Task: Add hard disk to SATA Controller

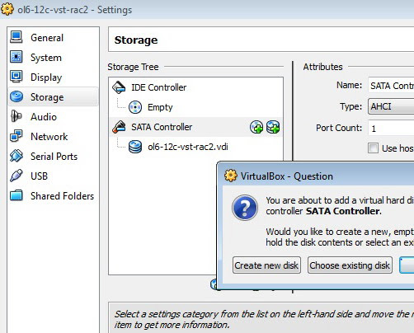Action: coord(273,127)
